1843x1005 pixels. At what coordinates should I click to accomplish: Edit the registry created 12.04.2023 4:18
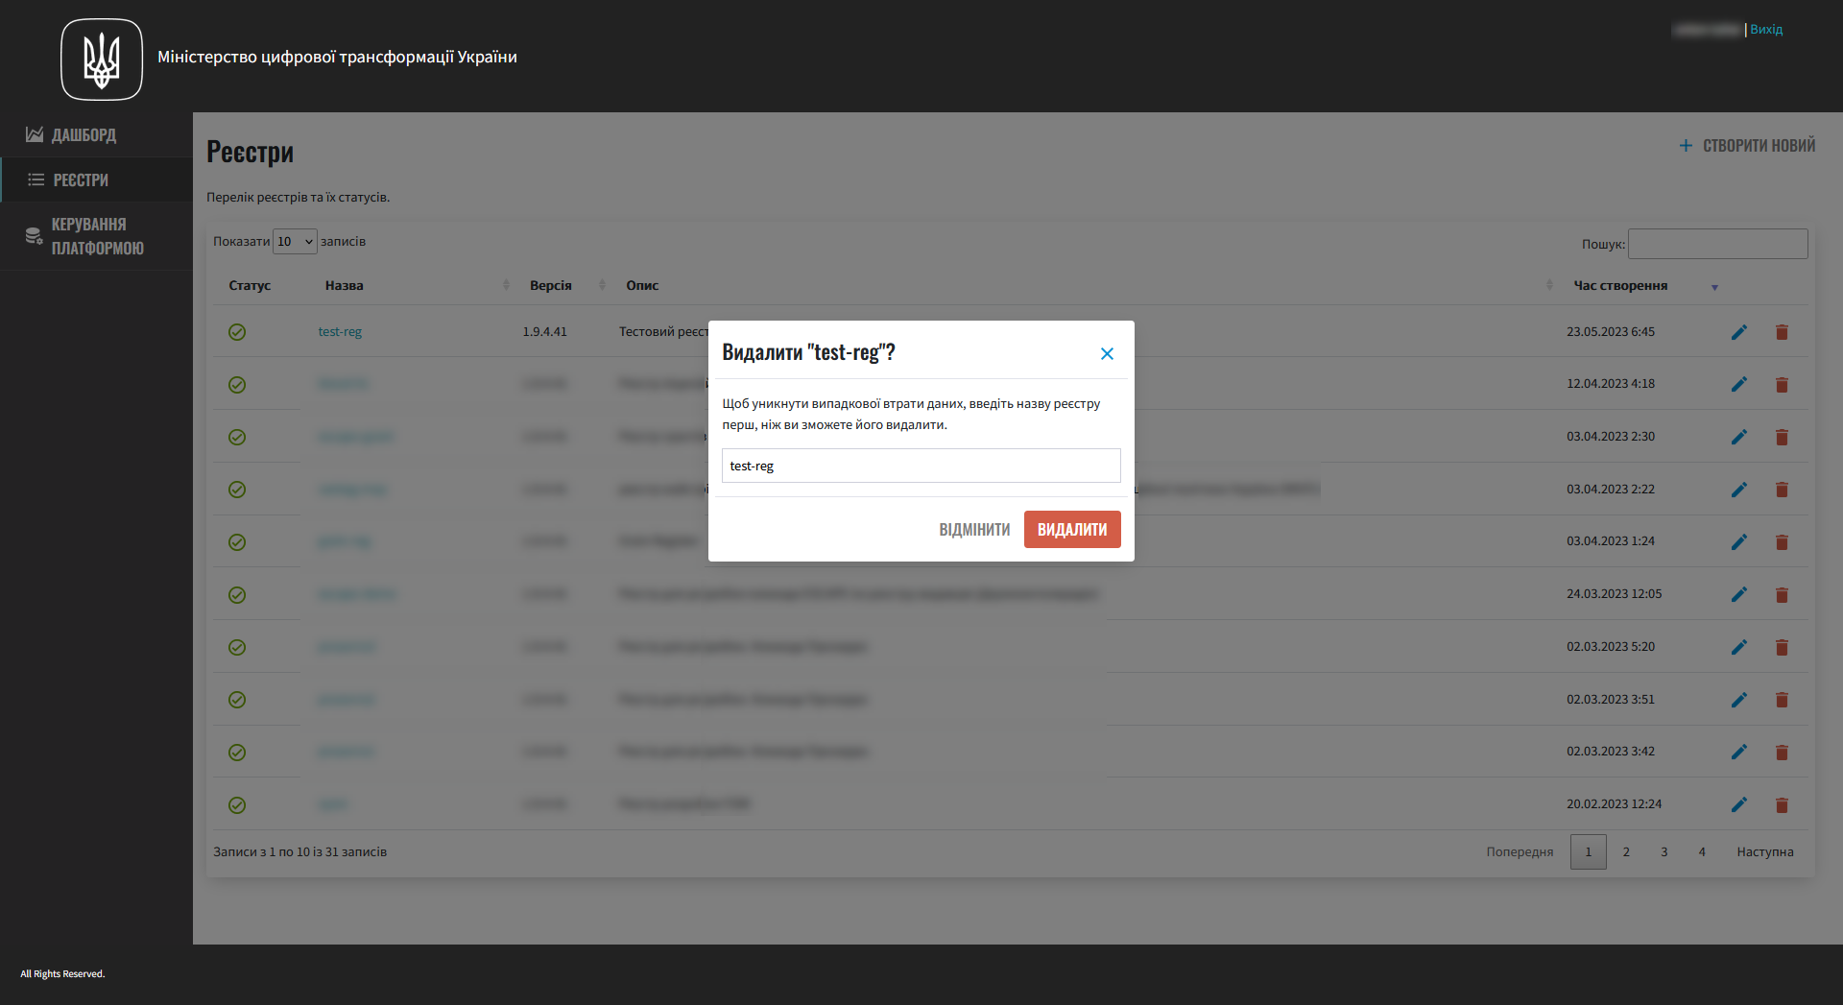(1738, 385)
